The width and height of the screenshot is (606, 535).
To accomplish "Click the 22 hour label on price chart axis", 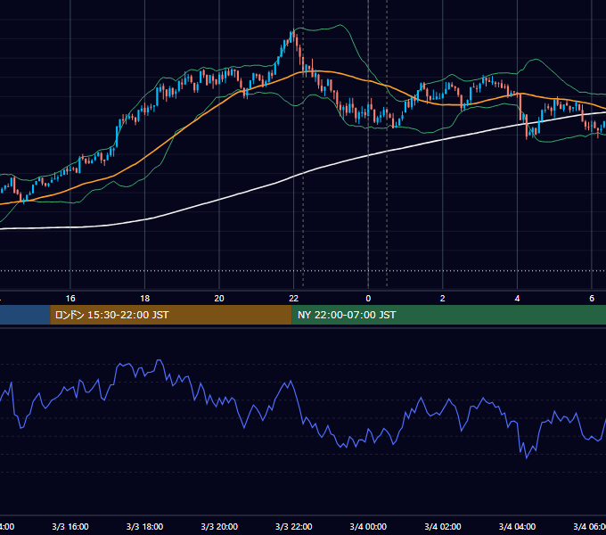I will point(294,299).
